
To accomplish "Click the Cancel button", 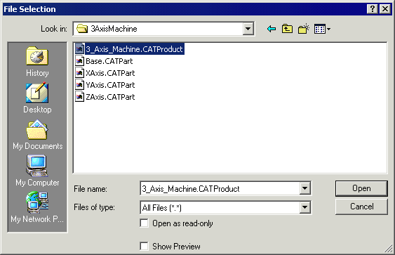I will (361, 207).
